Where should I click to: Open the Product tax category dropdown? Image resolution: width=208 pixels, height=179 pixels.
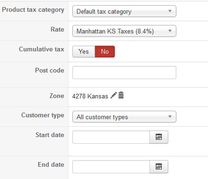(x=124, y=11)
